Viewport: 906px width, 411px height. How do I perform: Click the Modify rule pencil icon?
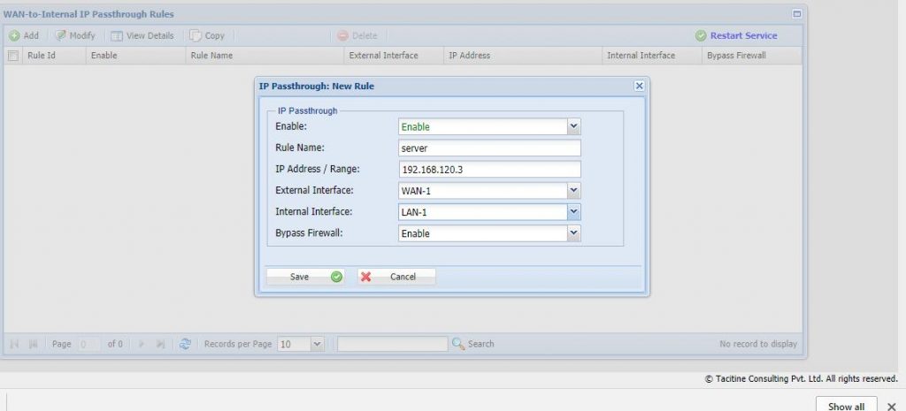(x=61, y=36)
